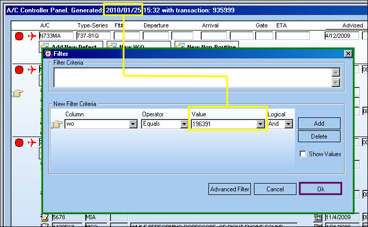Click the red circle in third aircraft row
This screenshot has width=368, height=227.
pyautogui.click(x=19, y=143)
